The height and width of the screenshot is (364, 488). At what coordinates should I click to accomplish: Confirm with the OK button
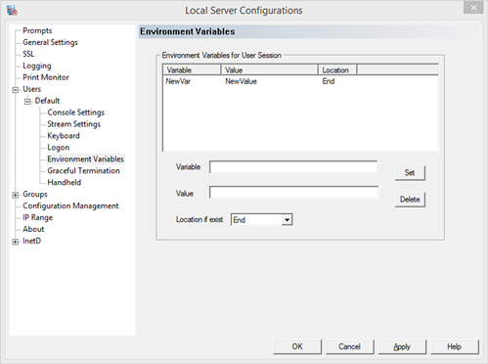pos(297,346)
